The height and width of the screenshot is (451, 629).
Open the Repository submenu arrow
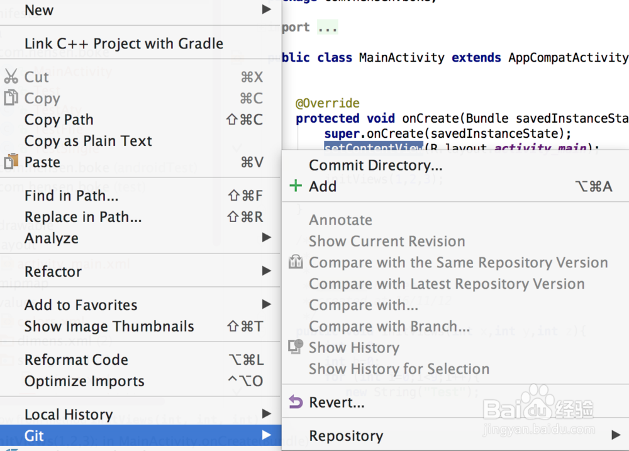pos(615,435)
